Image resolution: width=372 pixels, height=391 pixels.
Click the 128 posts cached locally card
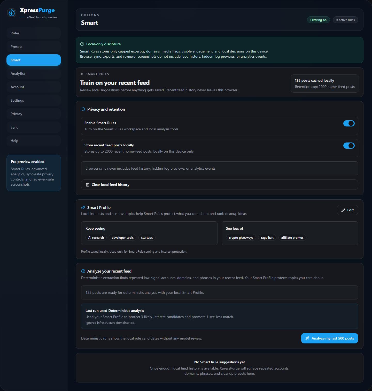[325, 84]
